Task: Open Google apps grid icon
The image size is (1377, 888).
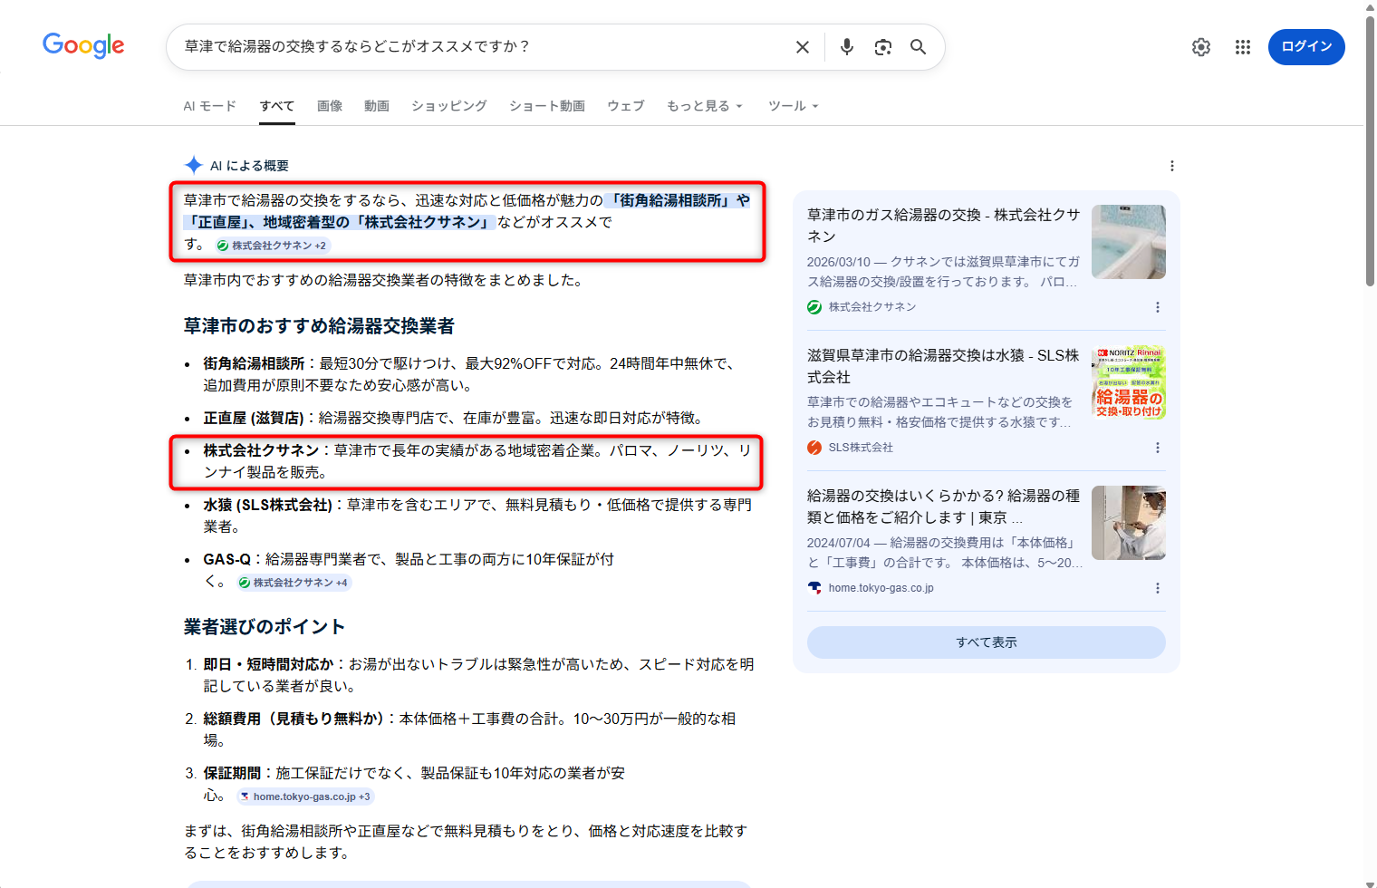Action: (1243, 47)
